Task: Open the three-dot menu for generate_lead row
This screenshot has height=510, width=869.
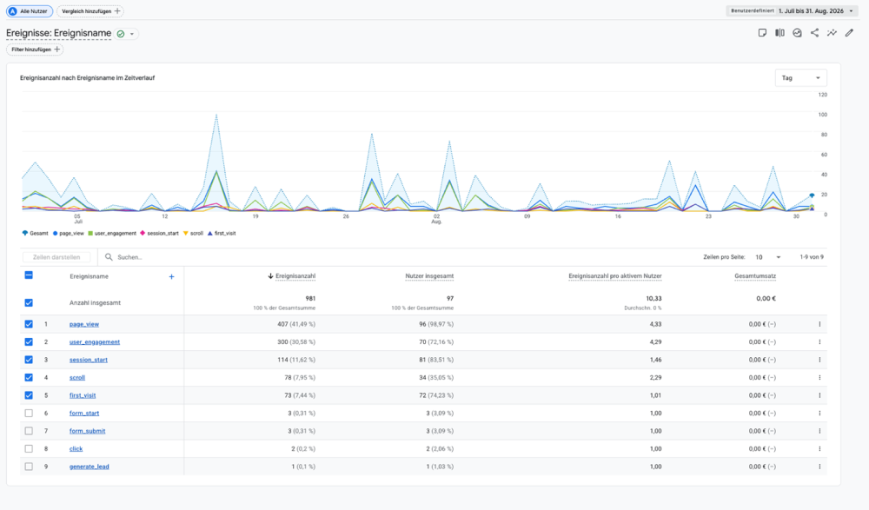Action: 819,467
